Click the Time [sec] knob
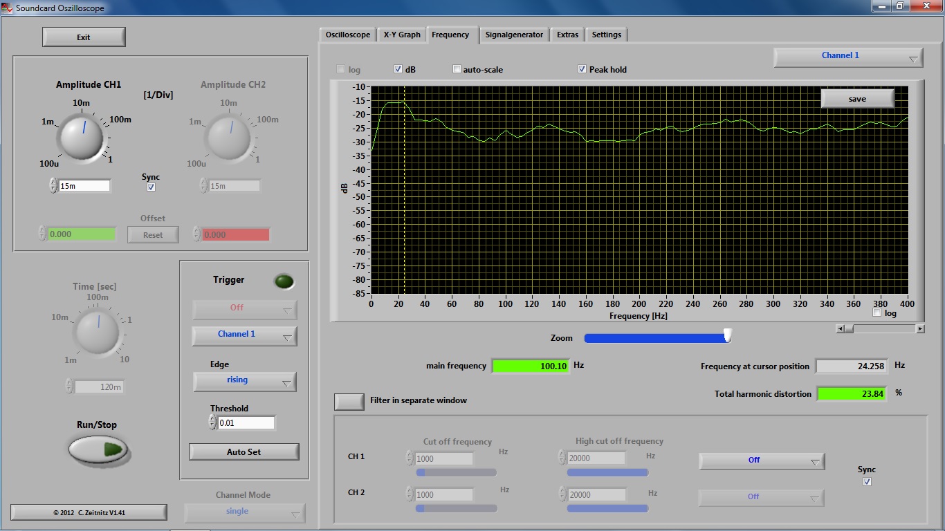945x531 pixels. (x=97, y=330)
